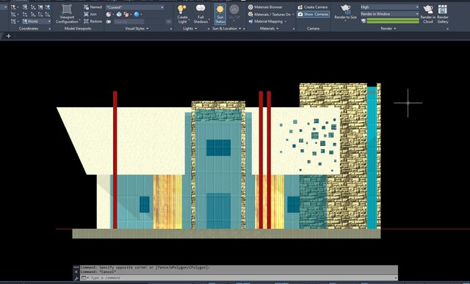Open the Visual Styles panel dialog launcher arrow

click(171, 29)
